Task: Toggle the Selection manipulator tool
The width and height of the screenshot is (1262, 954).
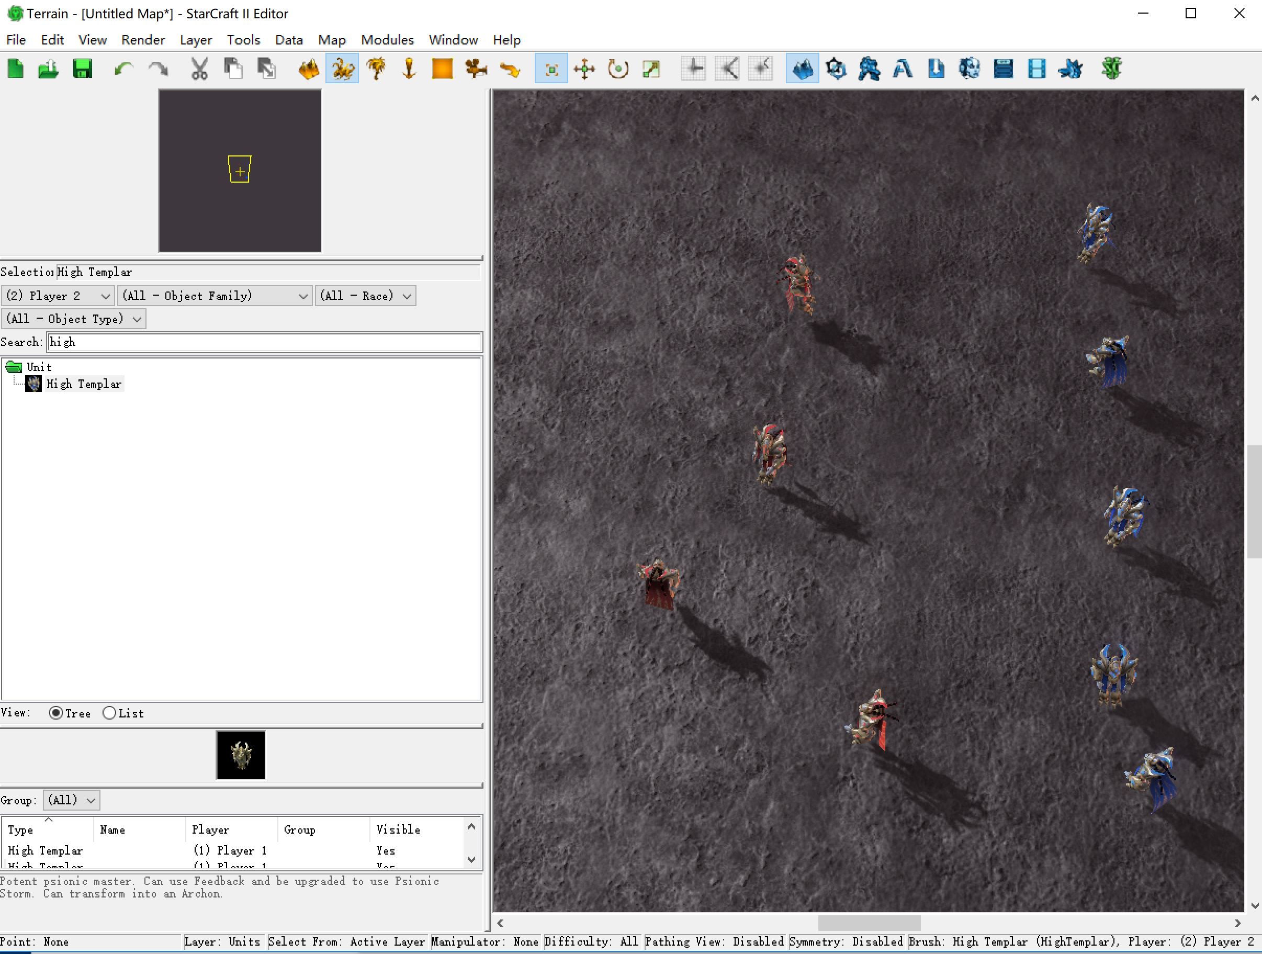Action: pyautogui.click(x=551, y=69)
